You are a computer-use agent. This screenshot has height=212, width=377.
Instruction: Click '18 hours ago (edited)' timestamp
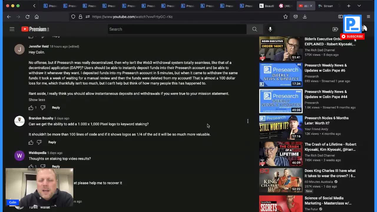point(64,47)
